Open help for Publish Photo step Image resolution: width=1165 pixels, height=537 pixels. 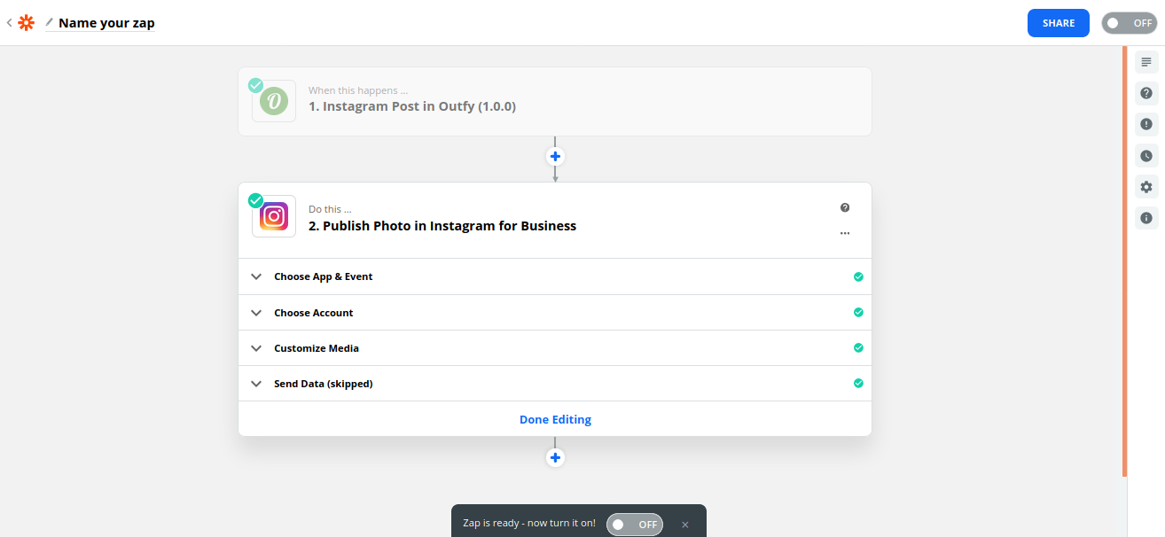[845, 207]
